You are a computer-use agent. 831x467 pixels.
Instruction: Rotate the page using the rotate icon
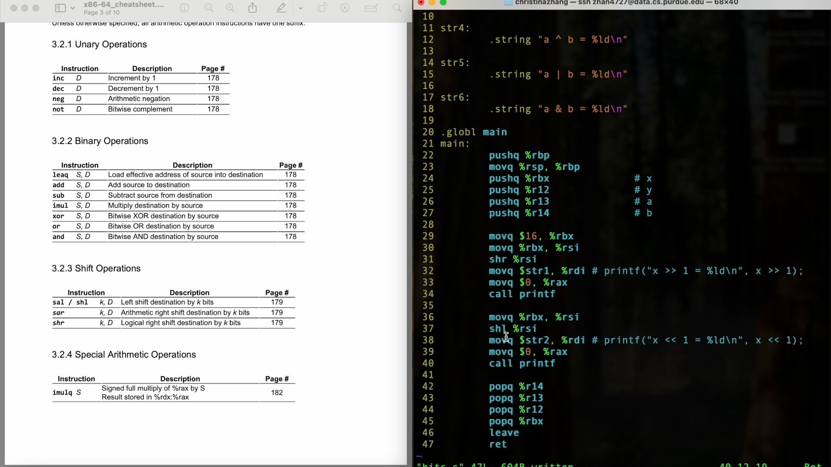(x=322, y=8)
